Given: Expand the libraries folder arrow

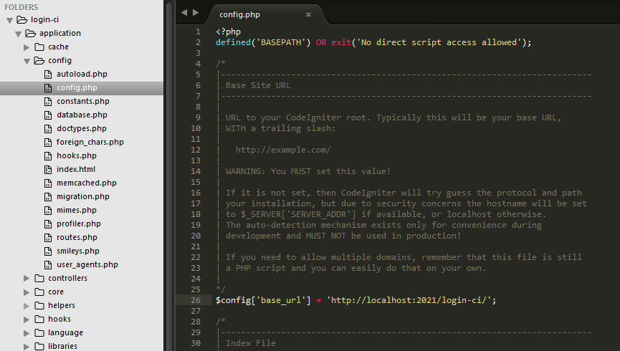Looking at the screenshot, I should (27, 347).
